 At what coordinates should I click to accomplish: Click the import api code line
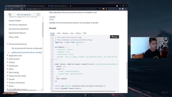coord(70,42)
